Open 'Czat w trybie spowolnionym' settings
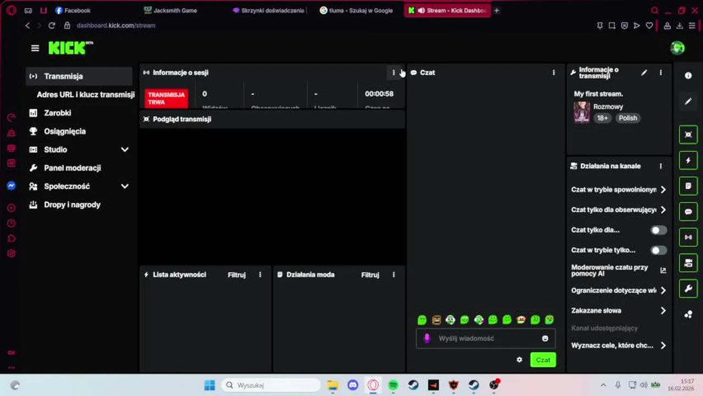703x396 pixels. pyautogui.click(x=619, y=189)
